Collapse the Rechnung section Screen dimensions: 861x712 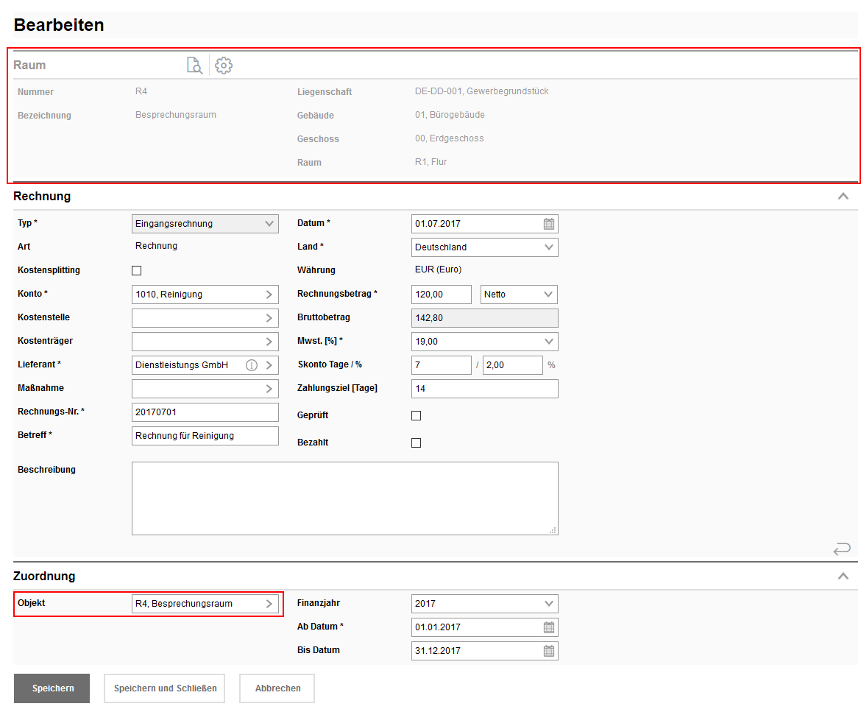click(x=843, y=197)
